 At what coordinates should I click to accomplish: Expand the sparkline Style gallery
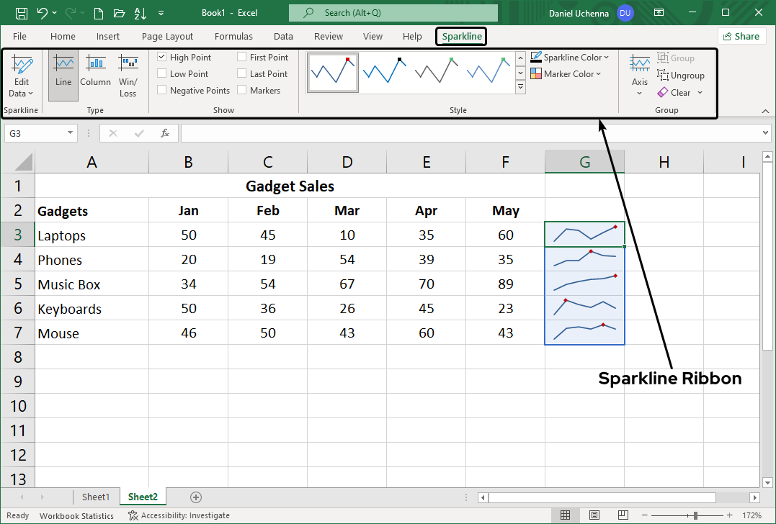click(520, 87)
